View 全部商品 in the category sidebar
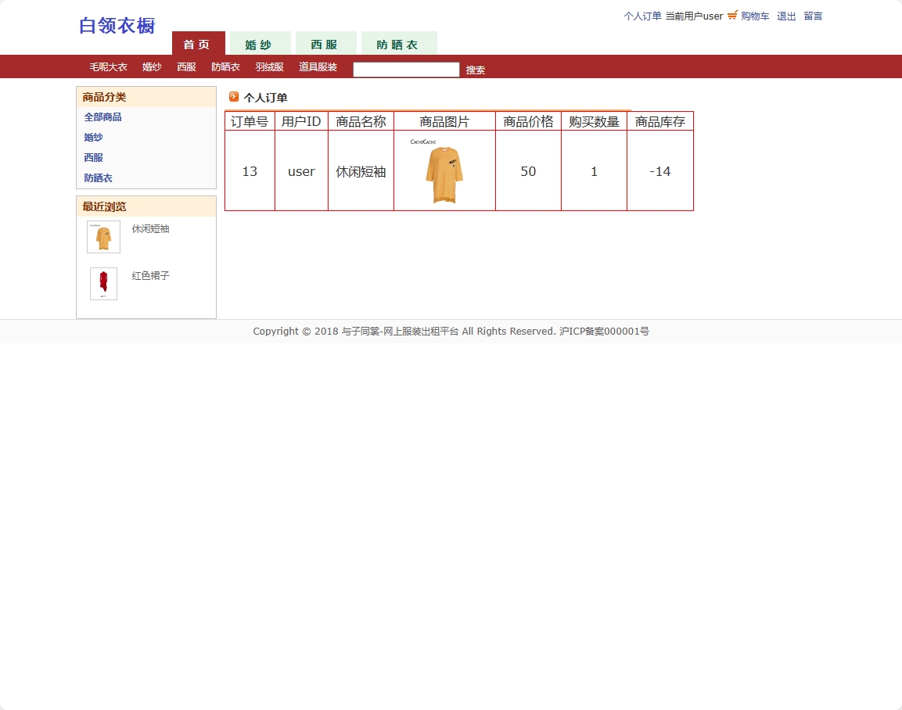Image resolution: width=902 pixels, height=710 pixels. point(102,117)
